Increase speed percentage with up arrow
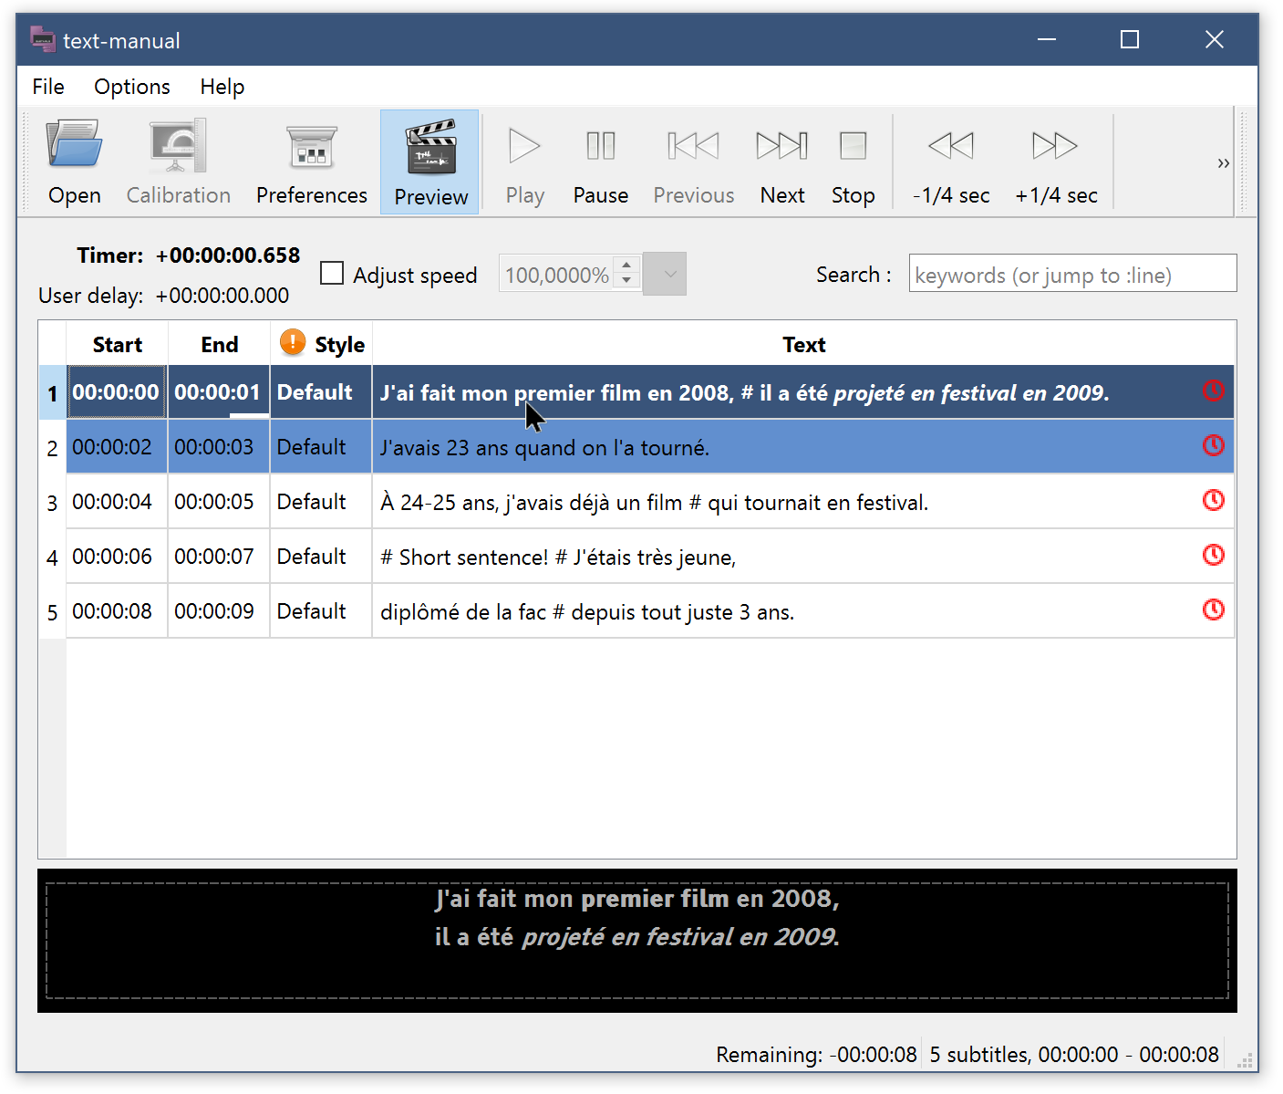Viewport: 1283px width, 1094px height. [626, 266]
